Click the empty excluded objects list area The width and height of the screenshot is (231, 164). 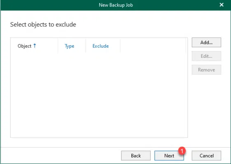pos(99,96)
